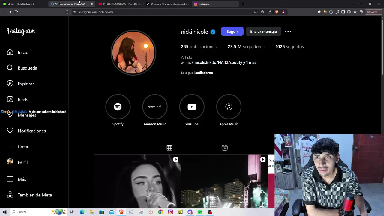Screen dimensions: 384x216
Task: Click 285 publicaciones count
Action: [x=199, y=47]
